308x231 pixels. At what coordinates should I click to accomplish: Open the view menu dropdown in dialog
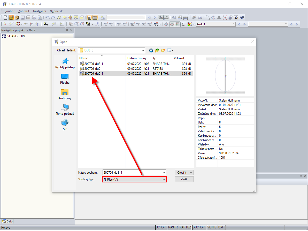pos(170,50)
